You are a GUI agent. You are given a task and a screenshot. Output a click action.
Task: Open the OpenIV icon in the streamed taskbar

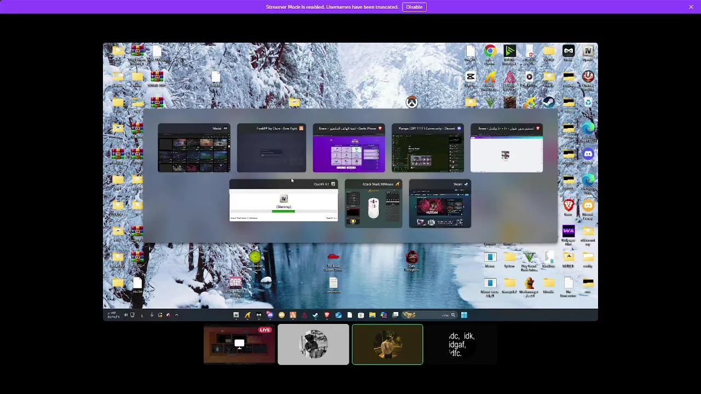click(x=236, y=315)
